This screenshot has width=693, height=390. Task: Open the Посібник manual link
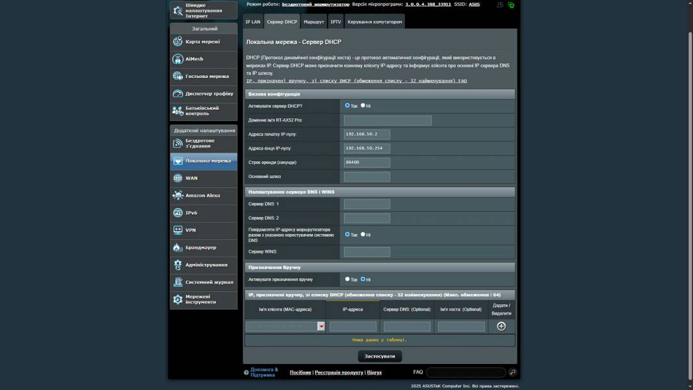coord(300,372)
